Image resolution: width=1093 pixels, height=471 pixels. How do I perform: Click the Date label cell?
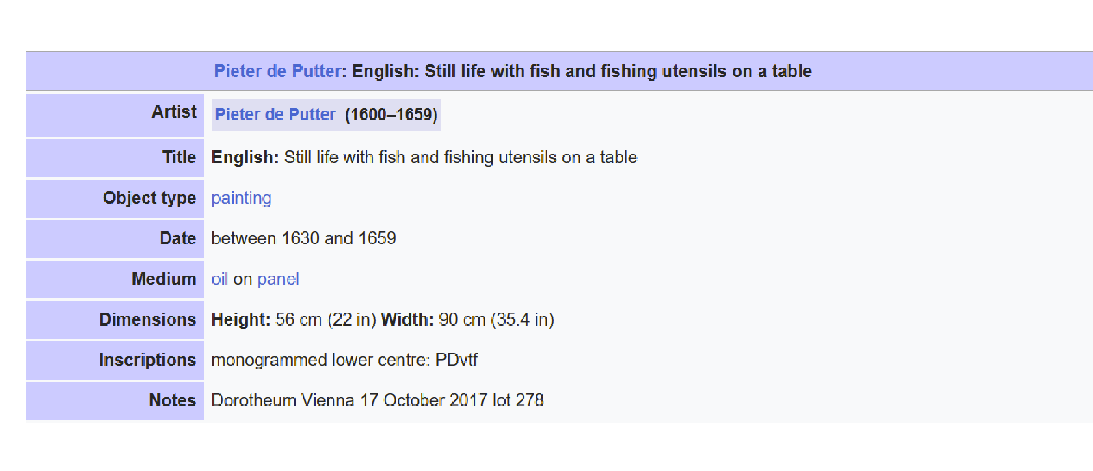(115, 239)
